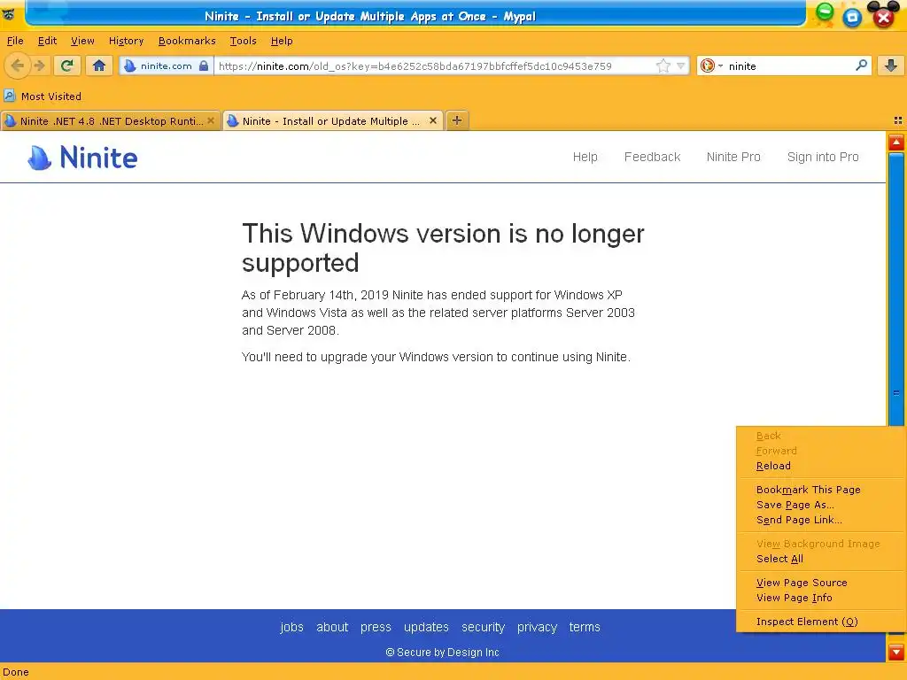Go to the home page icon
The height and width of the screenshot is (680, 907).
click(99, 66)
